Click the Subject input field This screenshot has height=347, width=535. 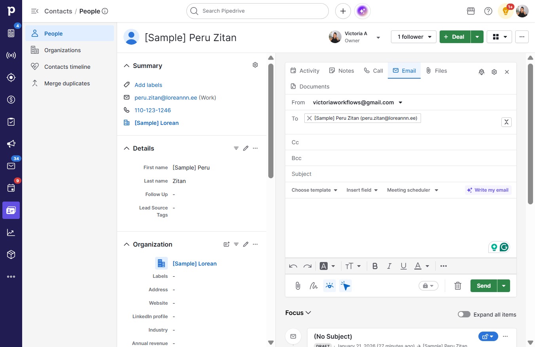point(401,174)
